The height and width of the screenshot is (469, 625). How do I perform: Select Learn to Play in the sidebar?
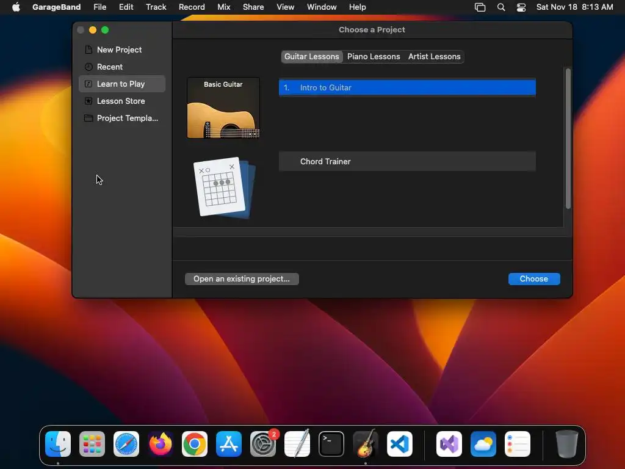coord(122,84)
